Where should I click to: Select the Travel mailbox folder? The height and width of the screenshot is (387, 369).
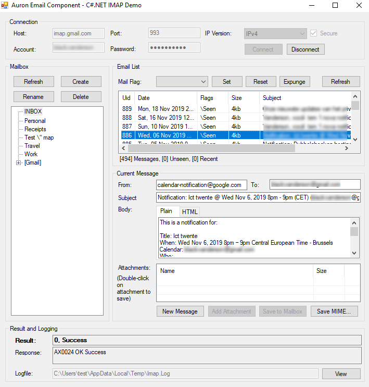[x=32, y=146]
